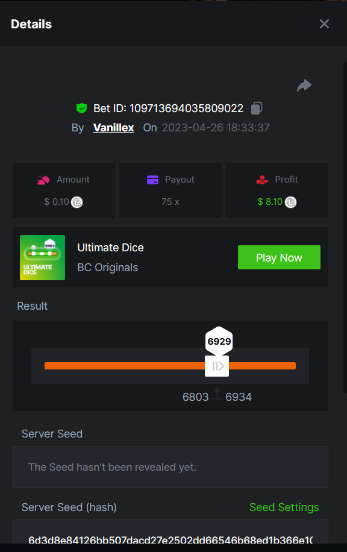Copy the Bet ID using copy icon

click(x=257, y=108)
